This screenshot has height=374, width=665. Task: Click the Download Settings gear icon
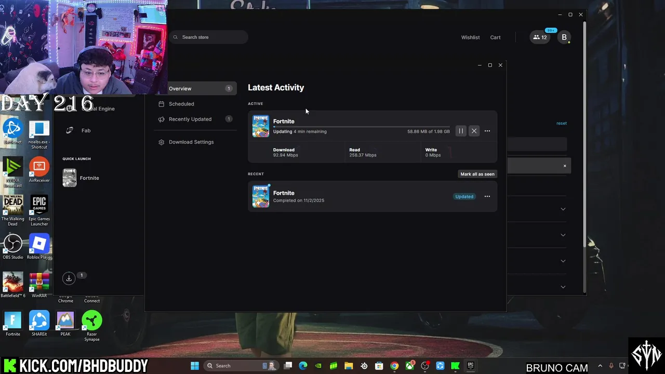point(162,142)
